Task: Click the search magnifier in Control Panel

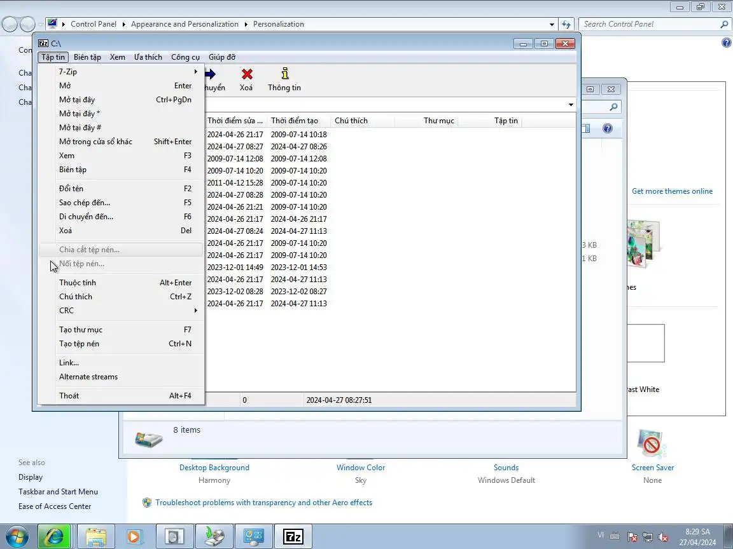Action: tap(724, 24)
